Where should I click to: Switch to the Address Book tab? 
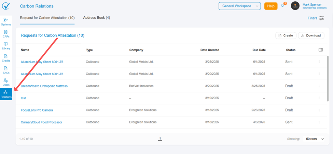tap(97, 18)
